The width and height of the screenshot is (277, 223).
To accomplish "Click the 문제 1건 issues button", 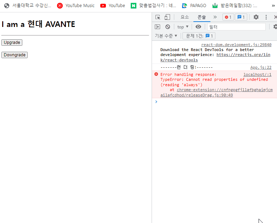I will pyautogui.click(x=199, y=36).
